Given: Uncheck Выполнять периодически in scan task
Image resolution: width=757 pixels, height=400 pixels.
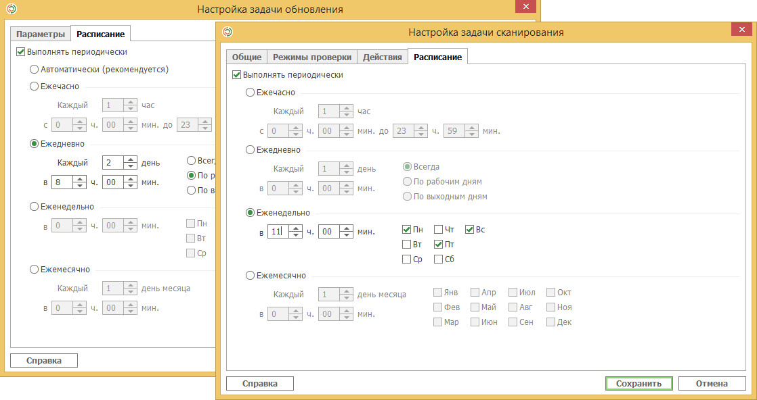Looking at the screenshot, I should point(236,75).
